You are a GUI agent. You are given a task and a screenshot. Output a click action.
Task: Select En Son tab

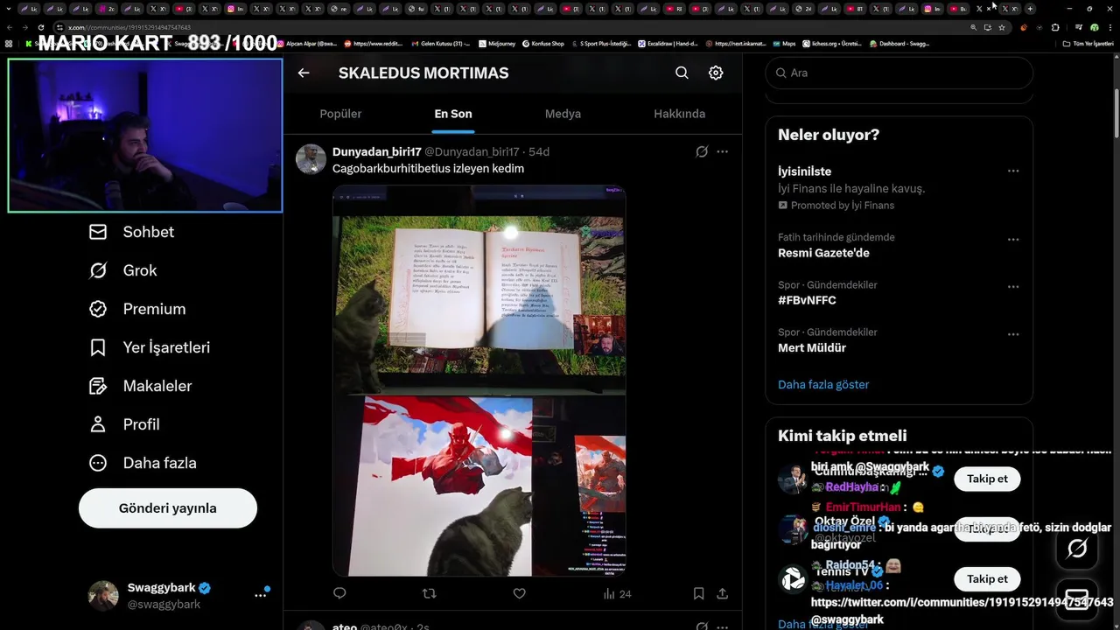453,114
